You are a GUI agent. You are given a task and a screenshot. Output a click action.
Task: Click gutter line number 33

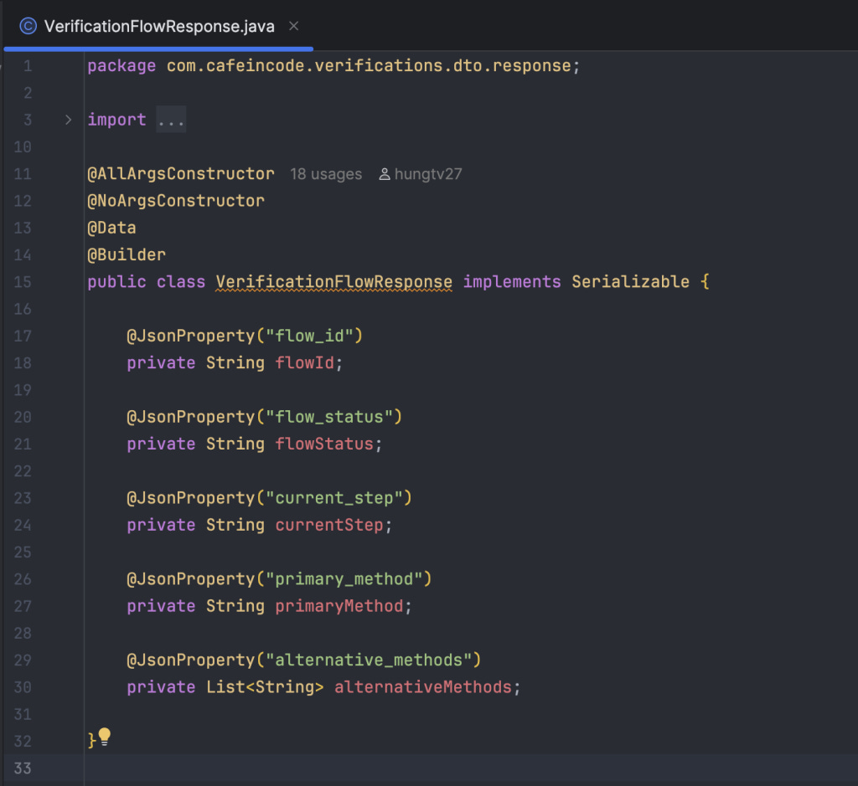(x=23, y=768)
